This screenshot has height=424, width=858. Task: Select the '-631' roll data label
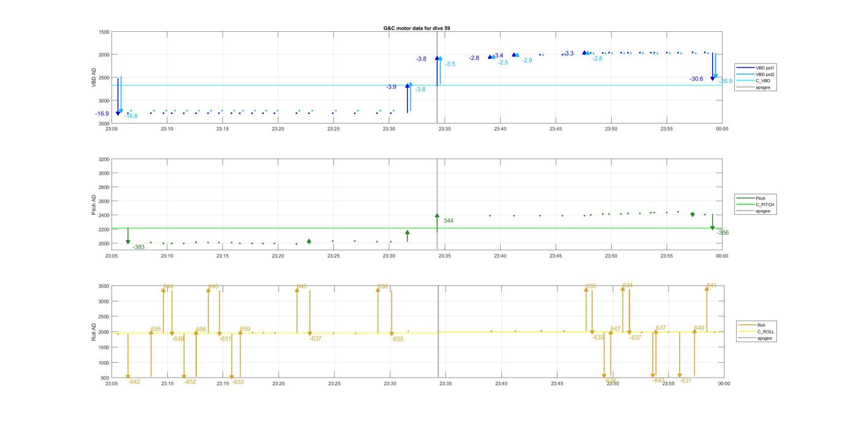(686, 381)
